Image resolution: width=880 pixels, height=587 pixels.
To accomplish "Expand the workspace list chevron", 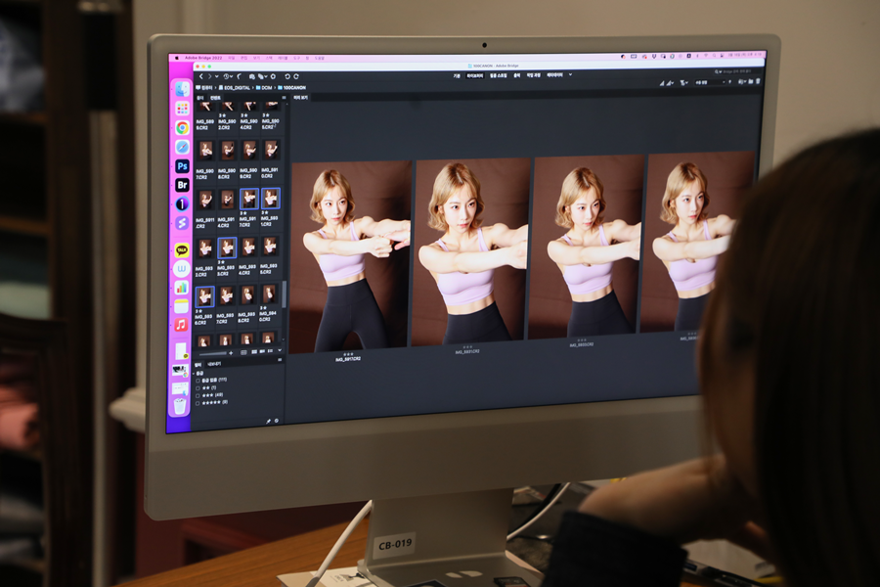I will [571, 74].
